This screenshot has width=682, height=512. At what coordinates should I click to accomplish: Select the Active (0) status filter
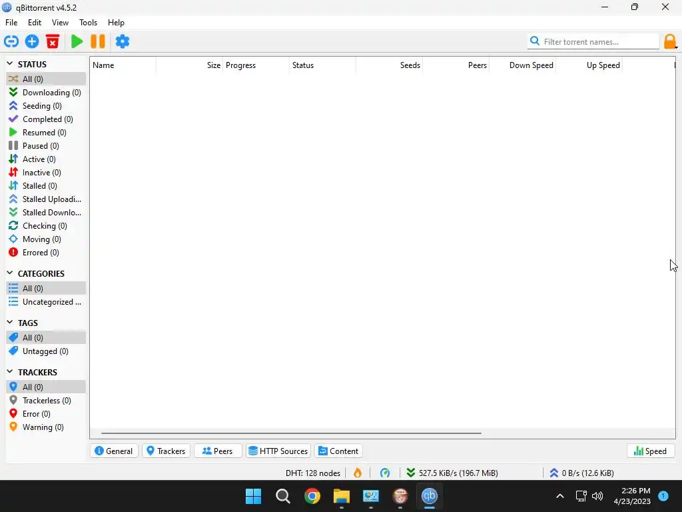click(46, 159)
